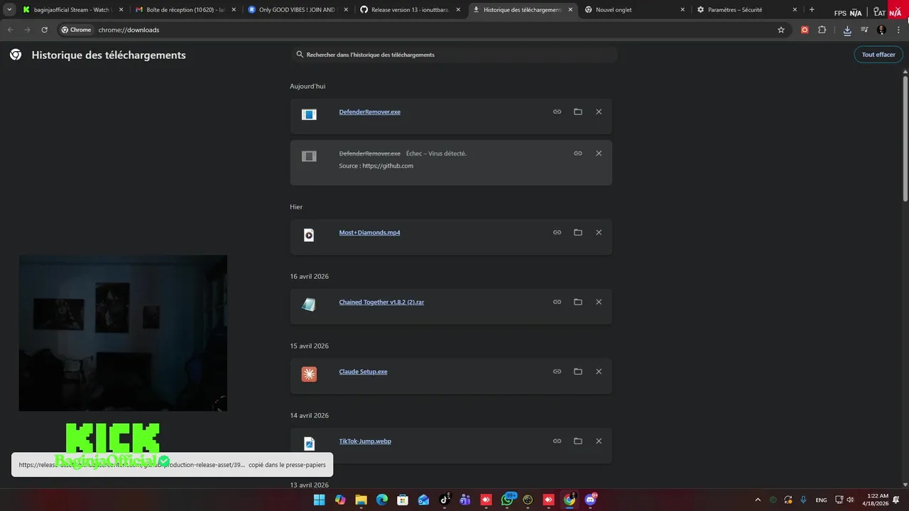Switch to the Release version 13 GitHub tab
The image size is (909, 511).
pos(410,10)
